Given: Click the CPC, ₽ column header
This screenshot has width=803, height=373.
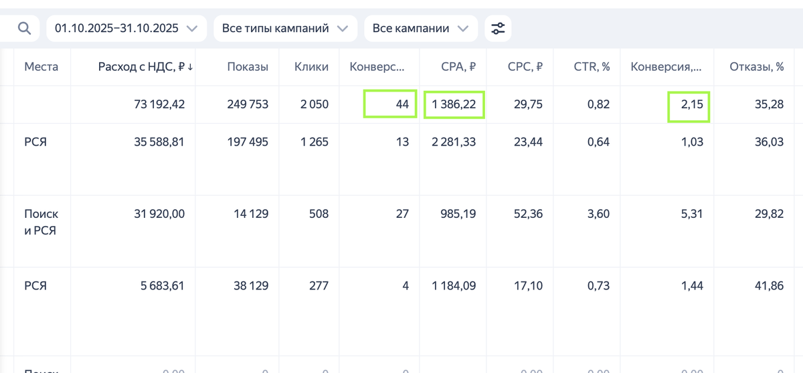Looking at the screenshot, I should [x=525, y=67].
